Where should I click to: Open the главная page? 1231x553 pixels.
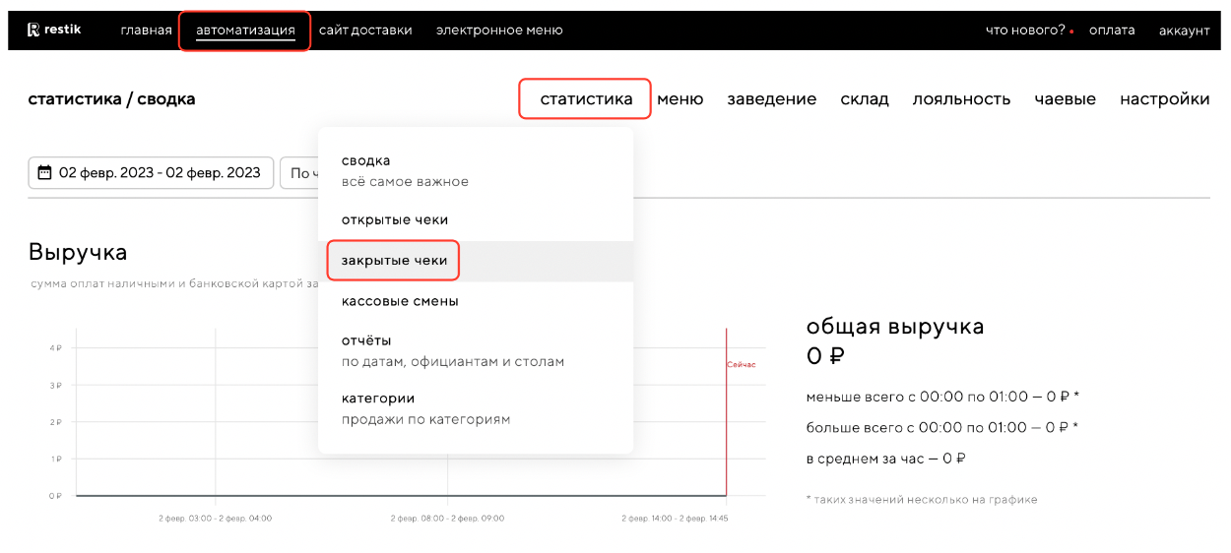point(146,31)
